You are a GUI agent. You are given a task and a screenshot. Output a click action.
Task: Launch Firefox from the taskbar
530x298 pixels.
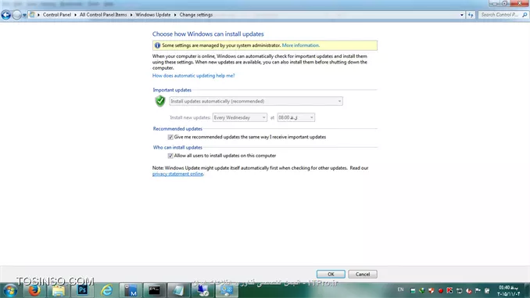pos(34,290)
